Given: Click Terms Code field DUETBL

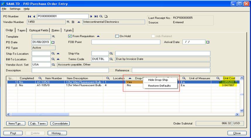Looking at the screenshot, I should 100,59.
